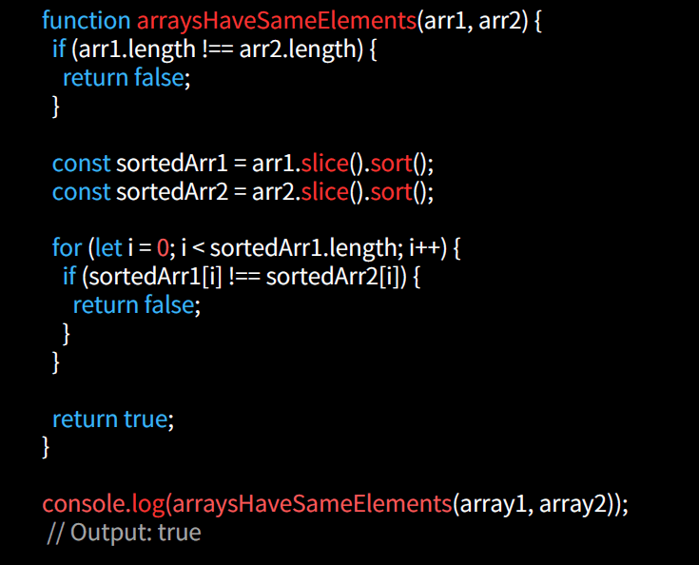Click the '// Output: true' comment

click(x=124, y=532)
